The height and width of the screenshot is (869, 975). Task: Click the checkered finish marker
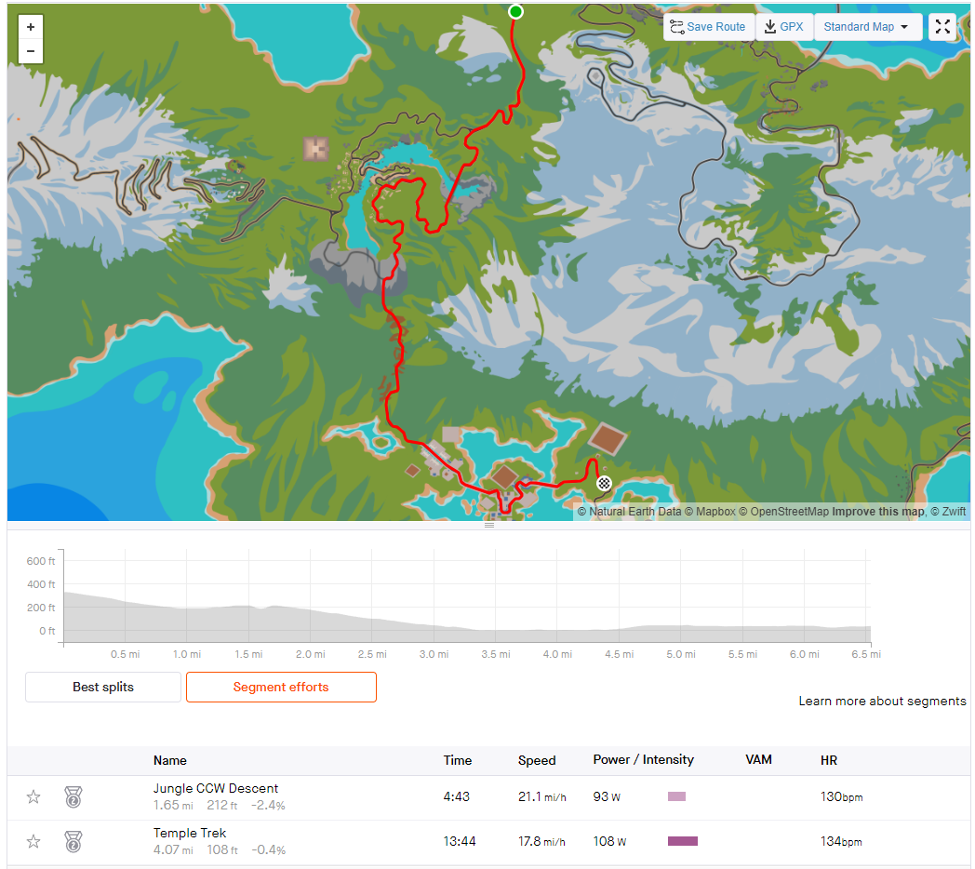pyautogui.click(x=604, y=483)
